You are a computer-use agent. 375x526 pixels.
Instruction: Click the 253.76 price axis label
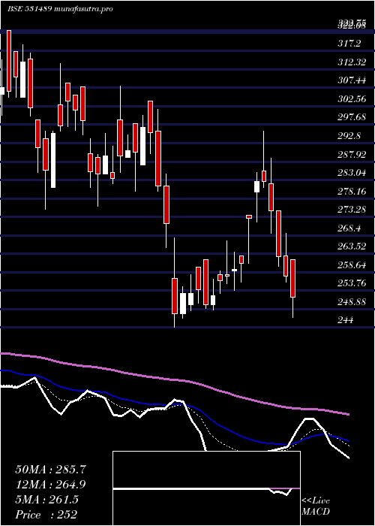pyautogui.click(x=352, y=283)
